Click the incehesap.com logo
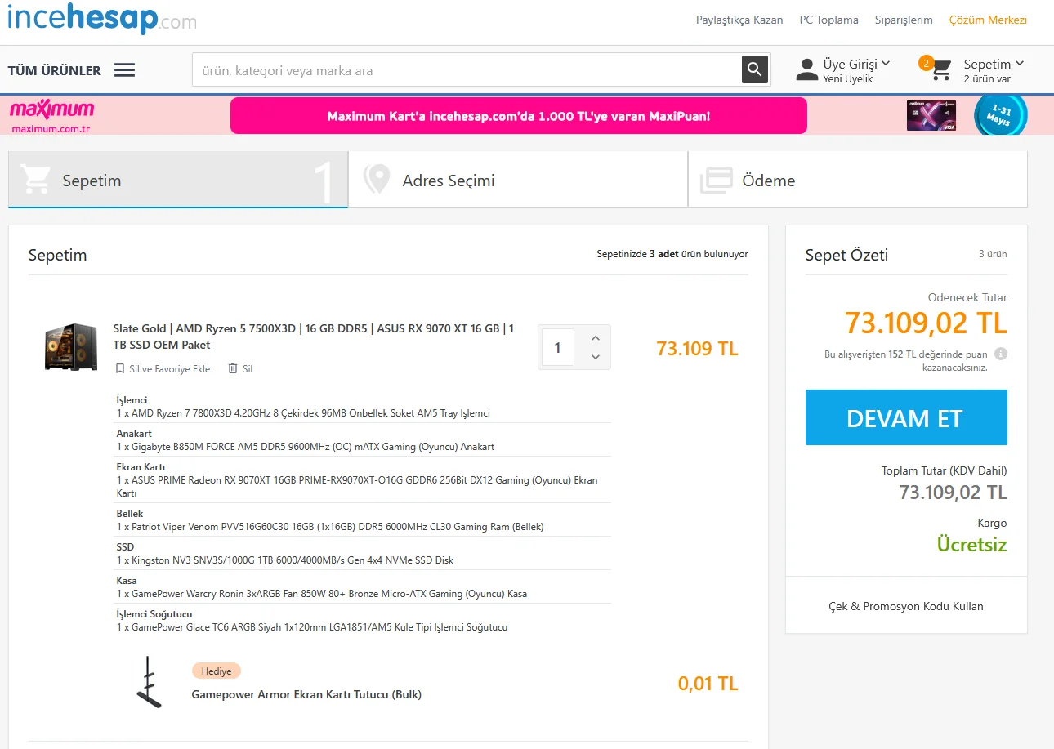Viewport: 1054px width, 749px height. coord(102,18)
